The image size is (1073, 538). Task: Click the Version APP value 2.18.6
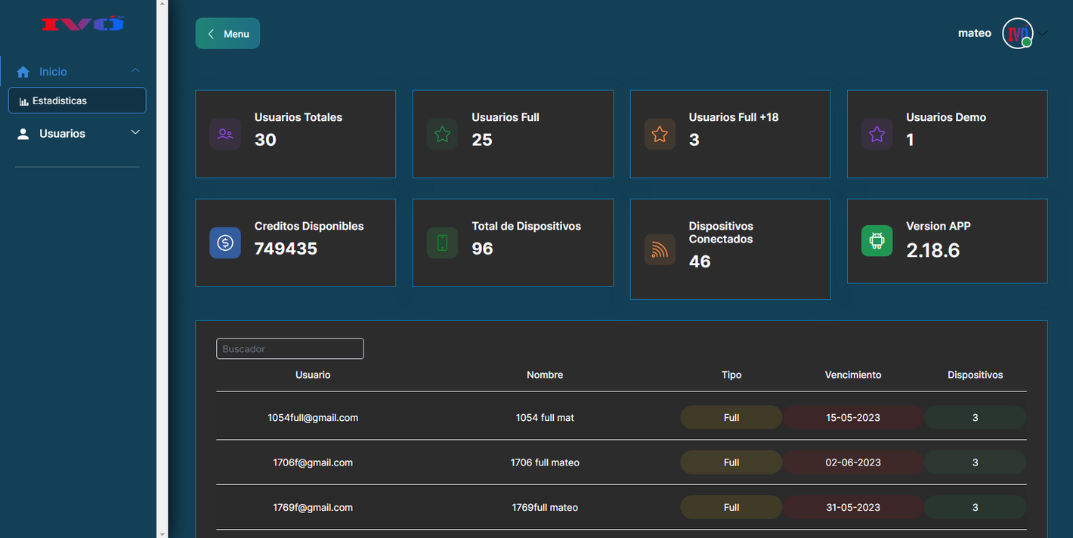tap(933, 251)
